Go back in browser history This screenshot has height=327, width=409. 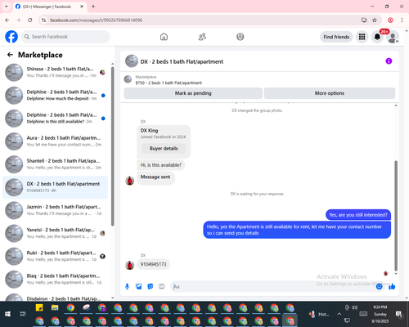point(7,20)
